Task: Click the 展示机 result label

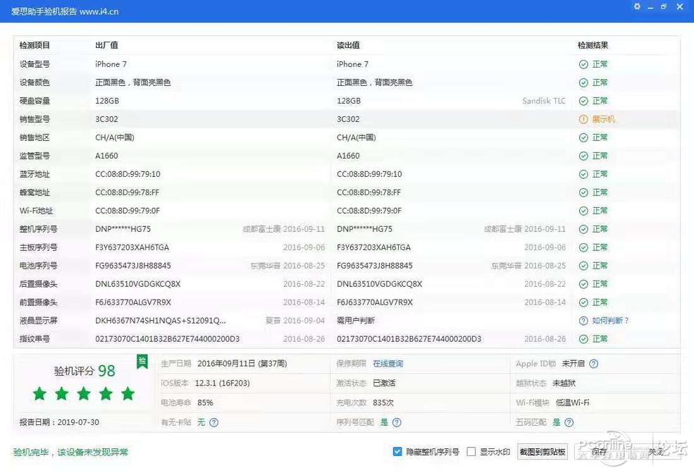Action: 604,119
